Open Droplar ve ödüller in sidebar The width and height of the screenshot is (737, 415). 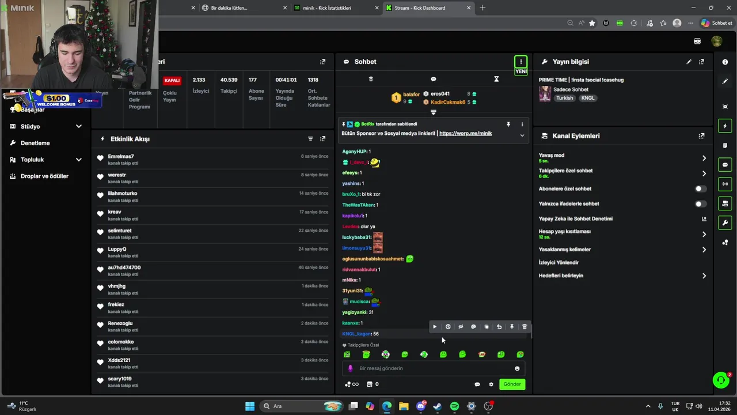(x=44, y=176)
